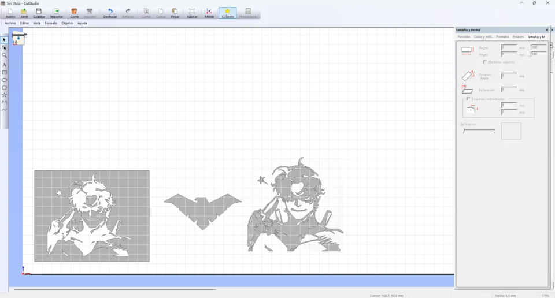Import an image with Importar
This screenshot has width=555, height=298.
pyautogui.click(x=56, y=13)
